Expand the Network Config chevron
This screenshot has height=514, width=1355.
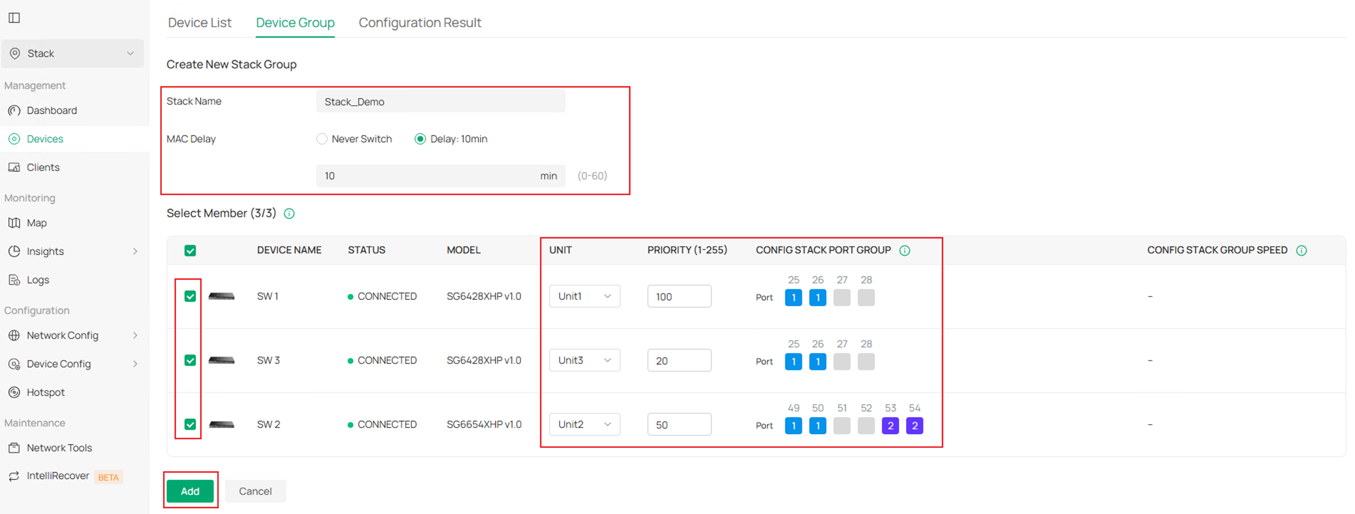(x=135, y=335)
